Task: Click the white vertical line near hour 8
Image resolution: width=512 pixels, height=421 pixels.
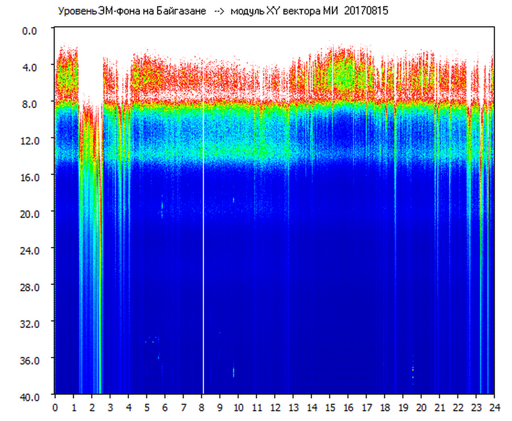Action: pos(203,234)
